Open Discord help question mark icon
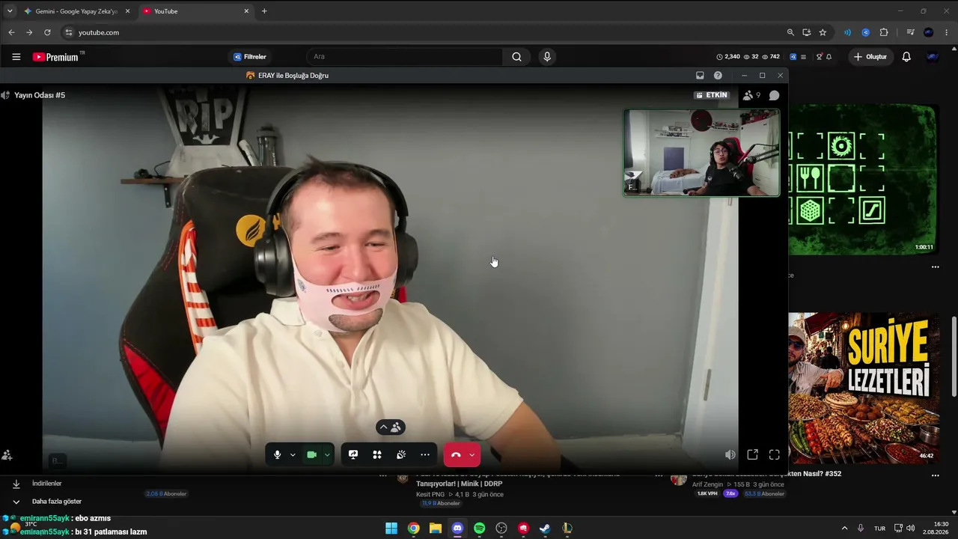The height and width of the screenshot is (539, 958). [718, 76]
